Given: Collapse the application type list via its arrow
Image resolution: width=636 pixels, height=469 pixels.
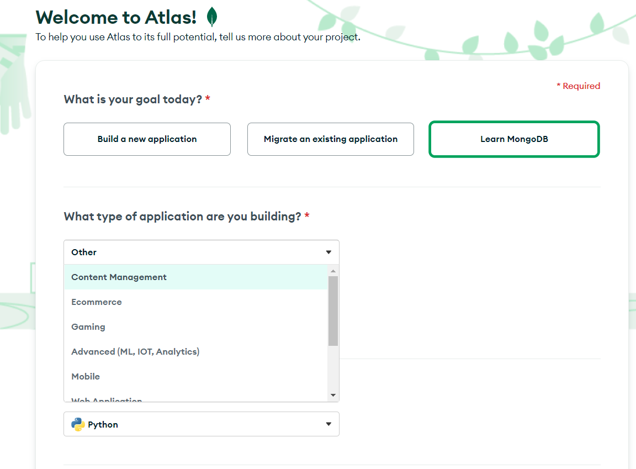Looking at the screenshot, I should [x=328, y=252].
